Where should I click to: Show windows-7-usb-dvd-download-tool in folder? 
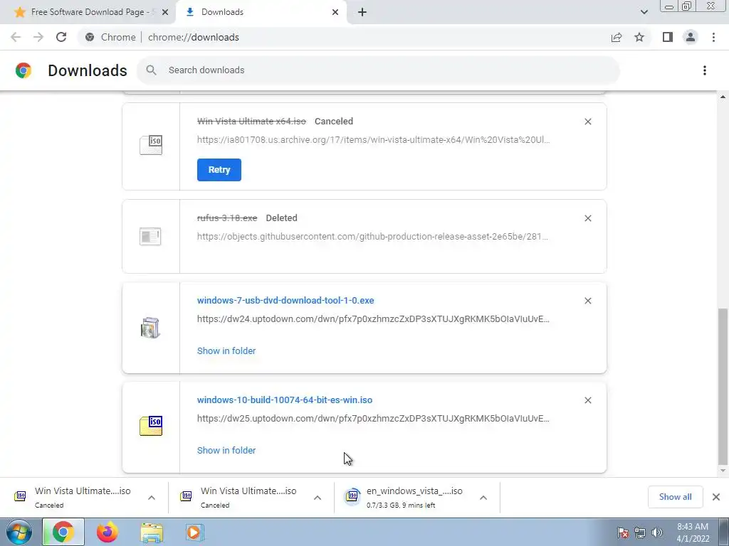point(226,351)
